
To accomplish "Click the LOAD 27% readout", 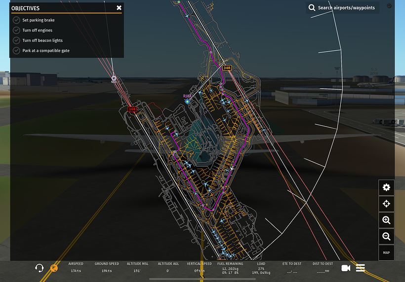I will coord(261,268).
